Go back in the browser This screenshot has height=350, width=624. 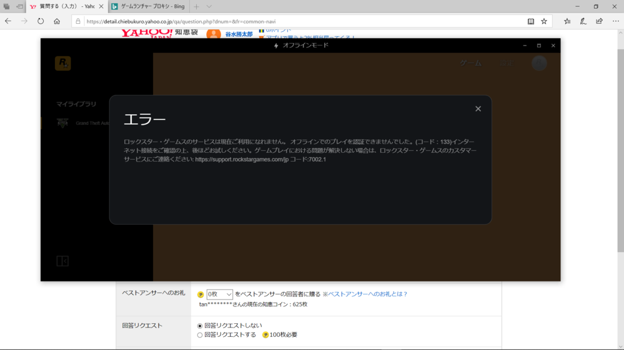(x=8, y=21)
